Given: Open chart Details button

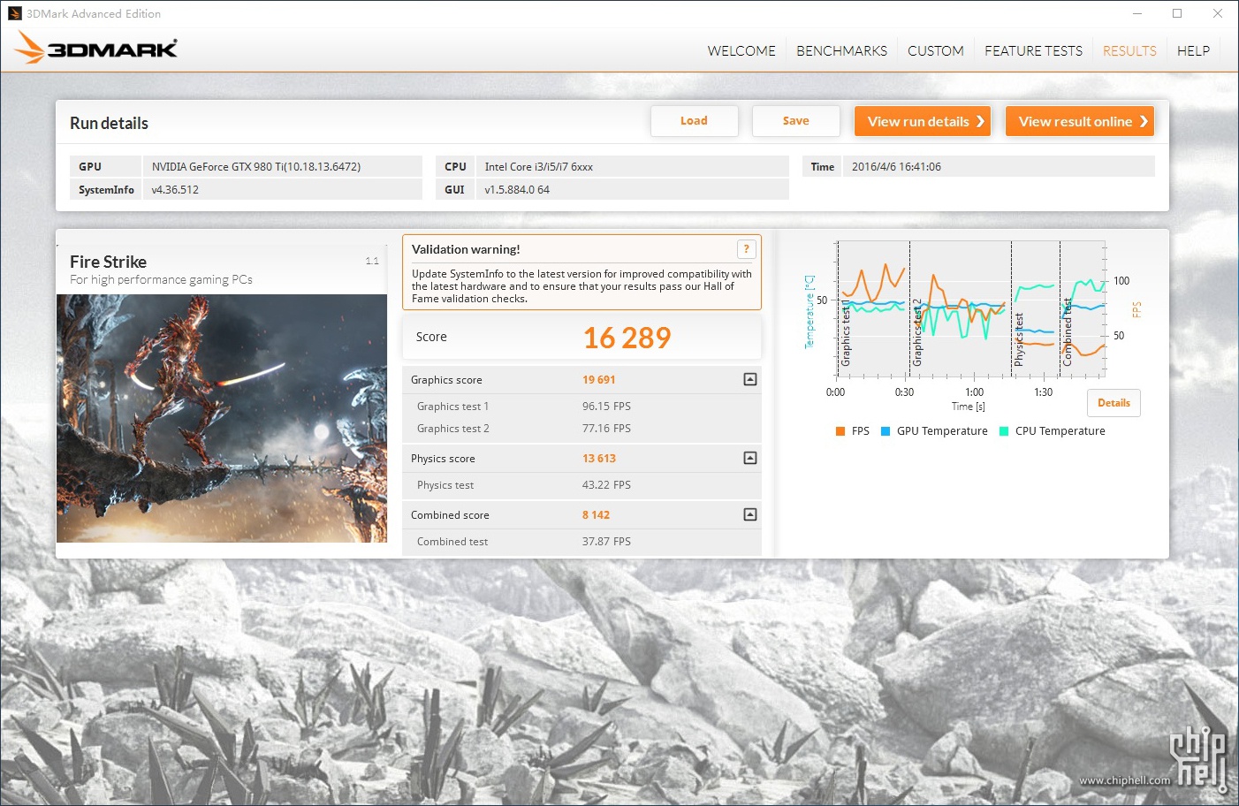Looking at the screenshot, I should pyautogui.click(x=1114, y=403).
